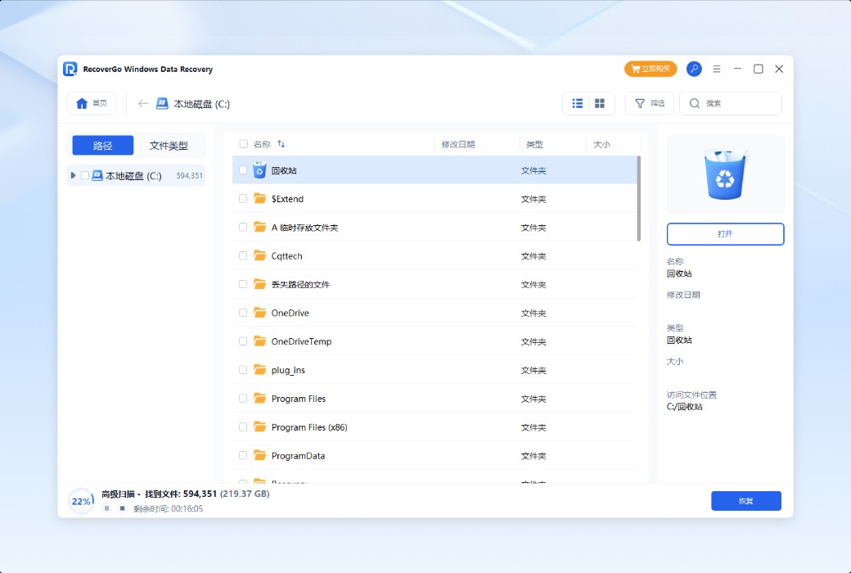Screen dimensions: 851x573
Task: Tick the 本地磁盘 (C:) checkbox in sidebar
Action: (x=84, y=175)
